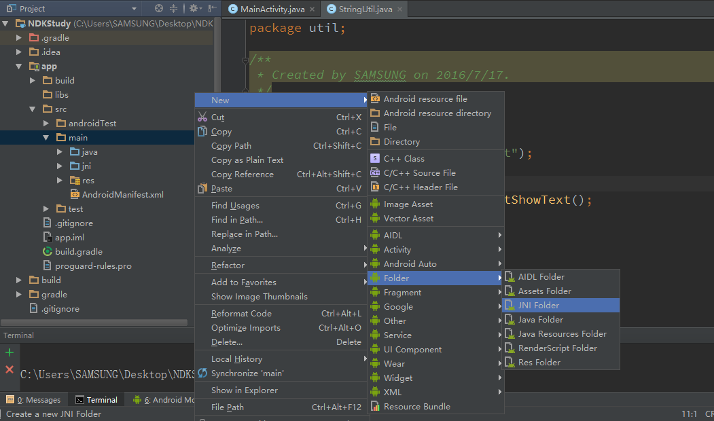Viewport: 714px width, 421px height.
Task: Expand the androidTest folder
Action: pyautogui.click(x=46, y=124)
